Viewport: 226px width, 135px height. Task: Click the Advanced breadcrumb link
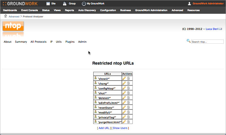(14, 17)
